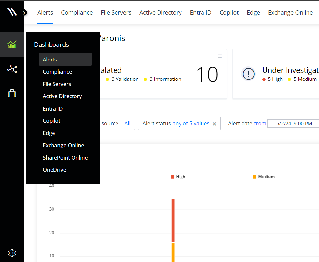The height and width of the screenshot is (262, 319).
Task: Expand the sidebar with arrow chevron
Action: tap(25, 13)
